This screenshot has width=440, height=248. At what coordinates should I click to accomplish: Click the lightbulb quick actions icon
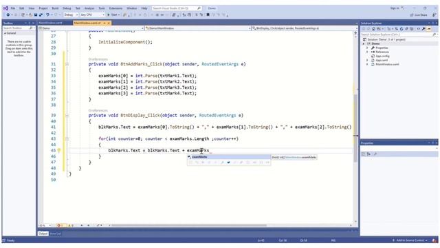[x=59, y=150]
